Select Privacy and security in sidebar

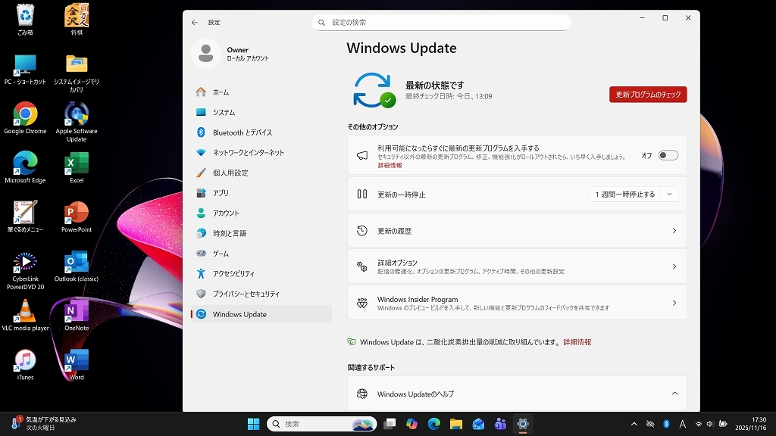click(261, 294)
